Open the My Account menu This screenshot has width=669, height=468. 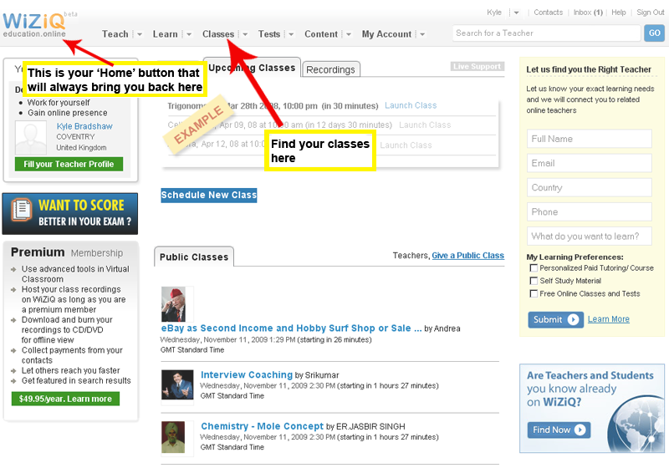(386, 34)
